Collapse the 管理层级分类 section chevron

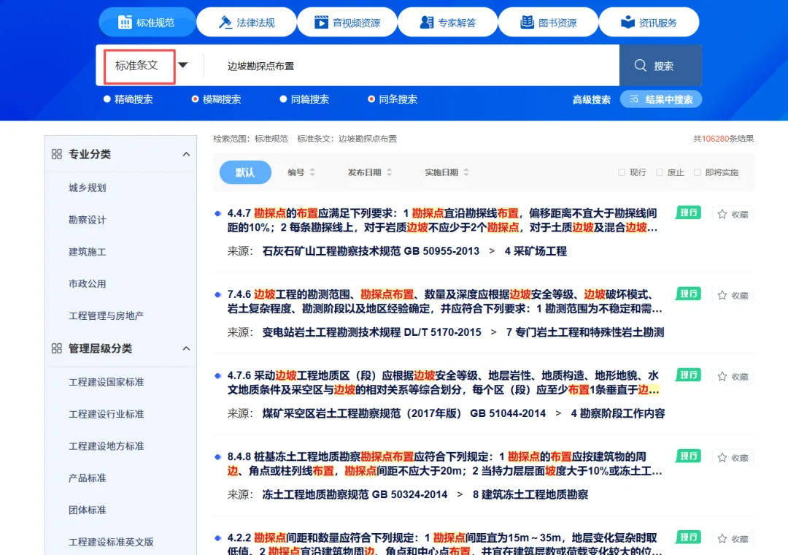point(186,348)
